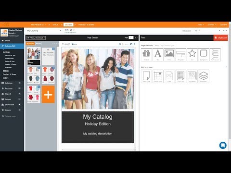Add a Blank Page
231x173 pixels.
pos(146,76)
